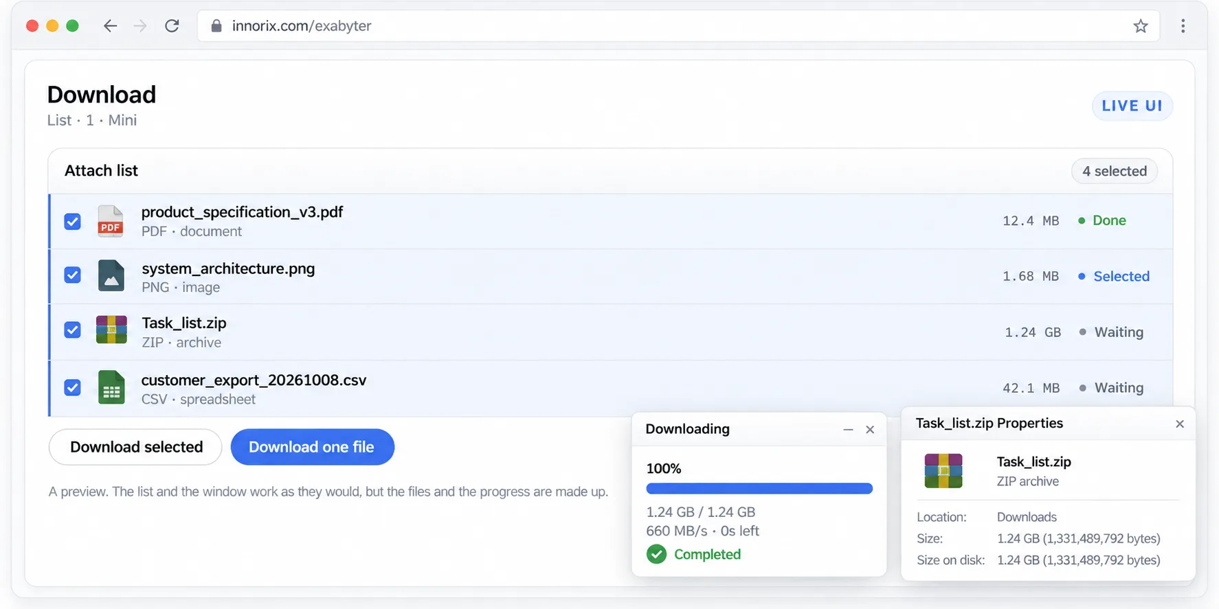Click the LIVE UI badge
The image size is (1219, 609).
(x=1132, y=106)
